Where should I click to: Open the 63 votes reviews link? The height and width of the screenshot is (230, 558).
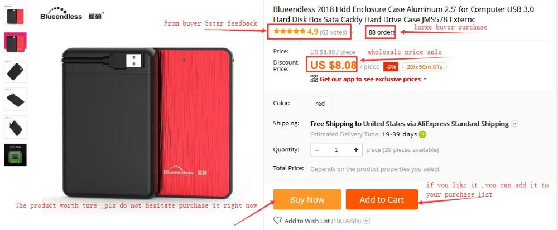tap(333, 32)
